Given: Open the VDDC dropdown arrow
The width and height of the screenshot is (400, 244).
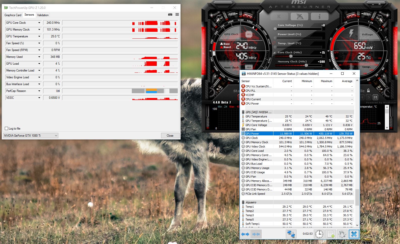Looking at the screenshot, I should [x=39, y=98].
